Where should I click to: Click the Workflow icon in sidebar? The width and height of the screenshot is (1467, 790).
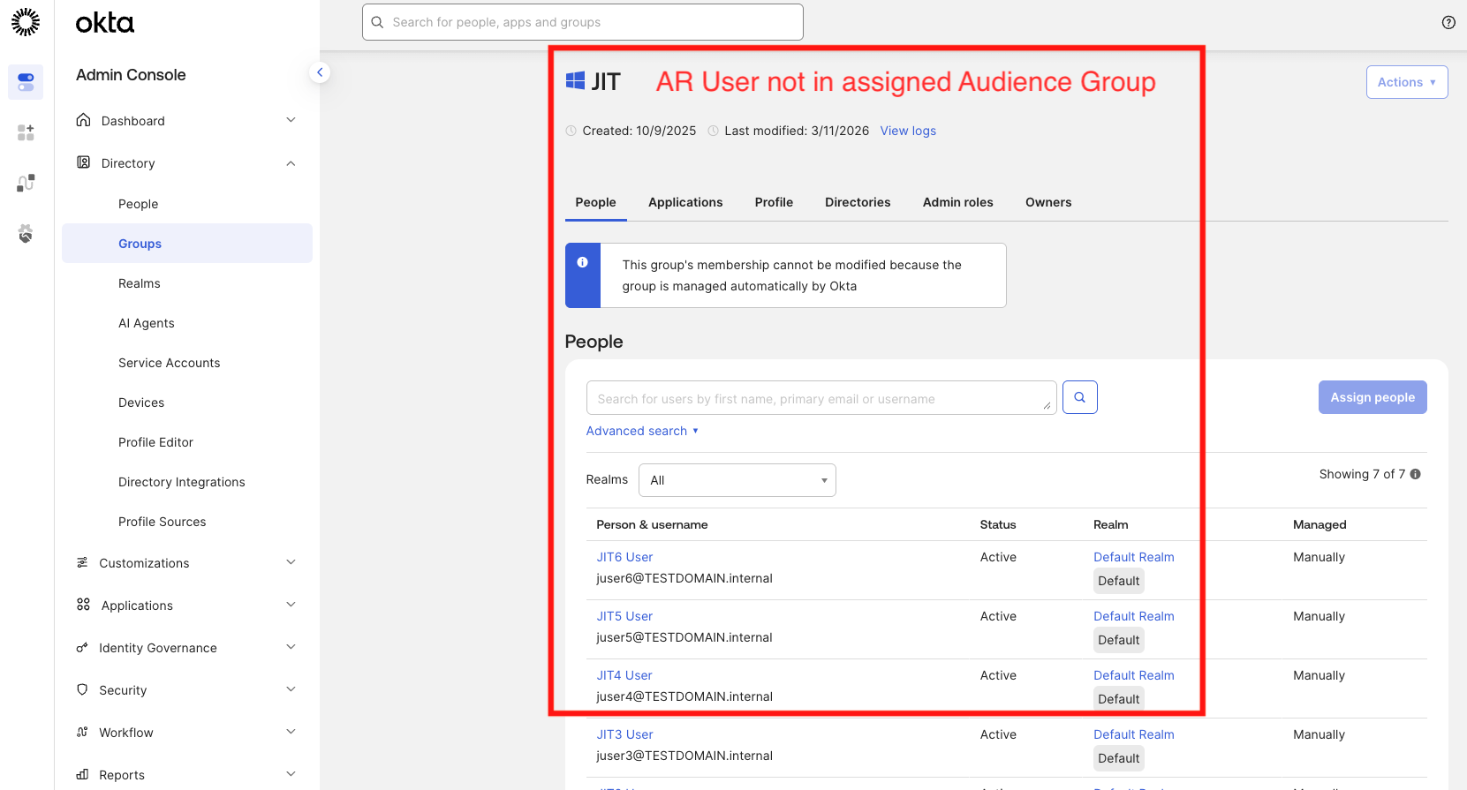pyautogui.click(x=82, y=732)
